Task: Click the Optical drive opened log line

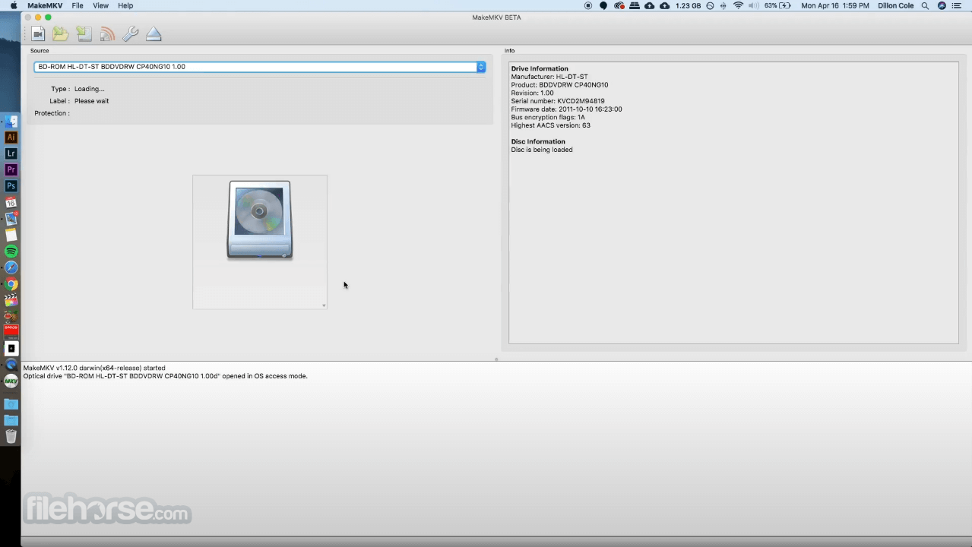Action: 165,376
